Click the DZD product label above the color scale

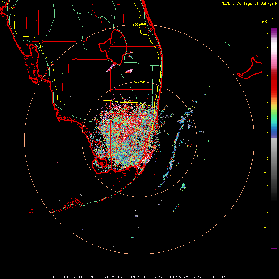click(272, 19)
